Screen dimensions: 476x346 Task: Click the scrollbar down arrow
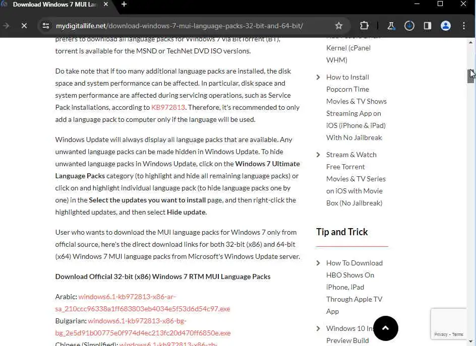470,341
